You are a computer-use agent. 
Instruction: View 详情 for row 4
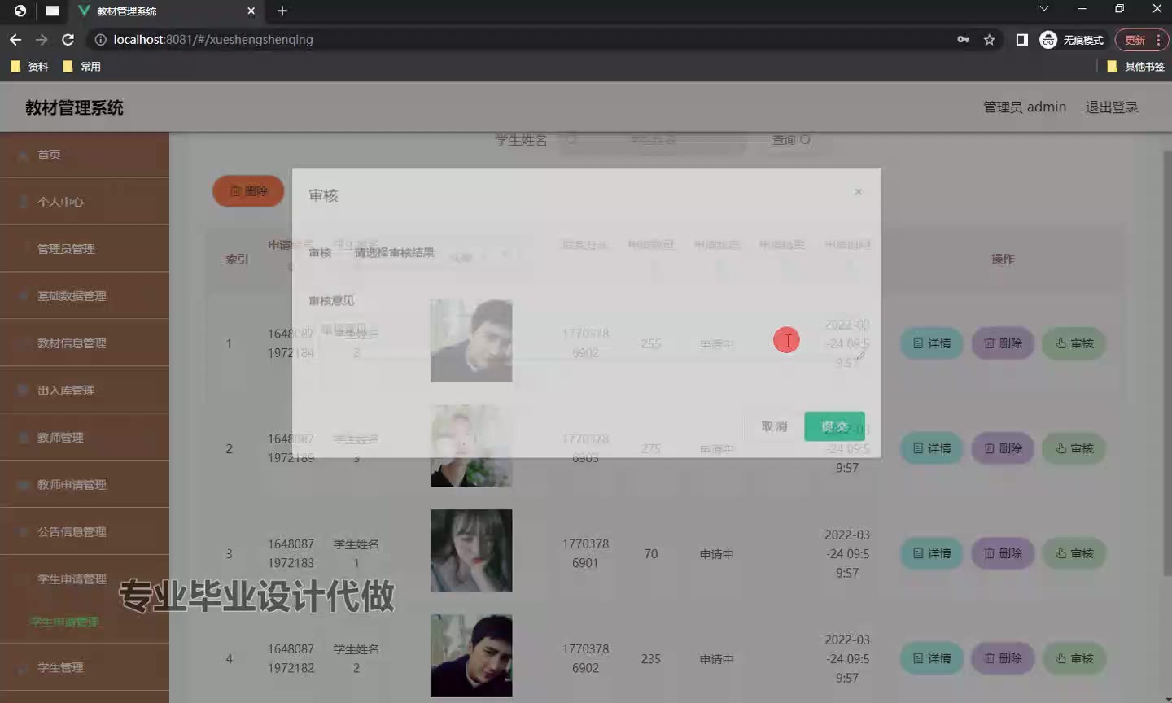(931, 658)
